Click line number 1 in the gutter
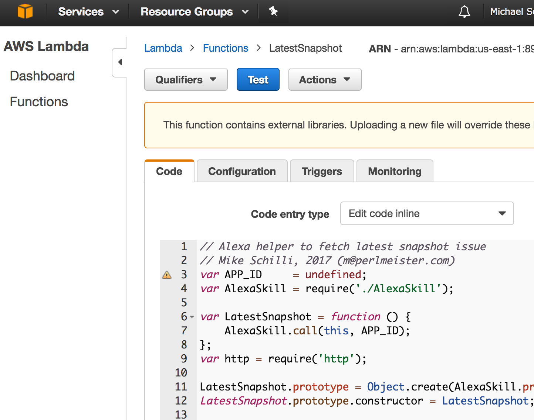Image resolution: width=534 pixels, height=420 pixels. click(x=184, y=247)
